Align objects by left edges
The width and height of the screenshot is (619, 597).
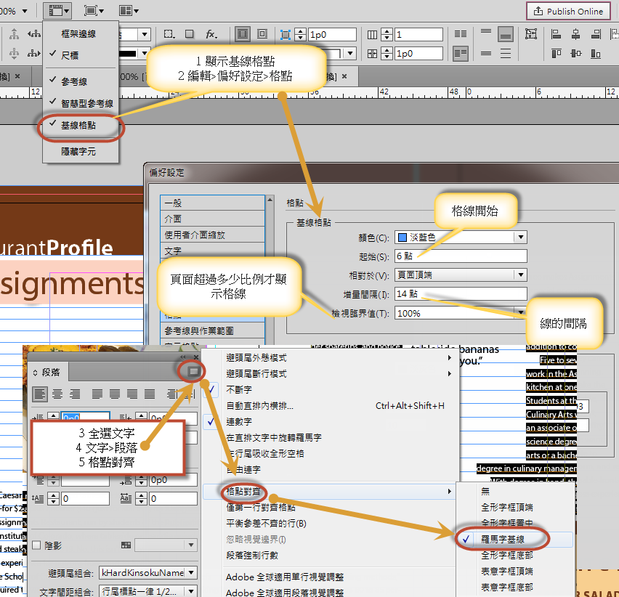click(x=557, y=34)
